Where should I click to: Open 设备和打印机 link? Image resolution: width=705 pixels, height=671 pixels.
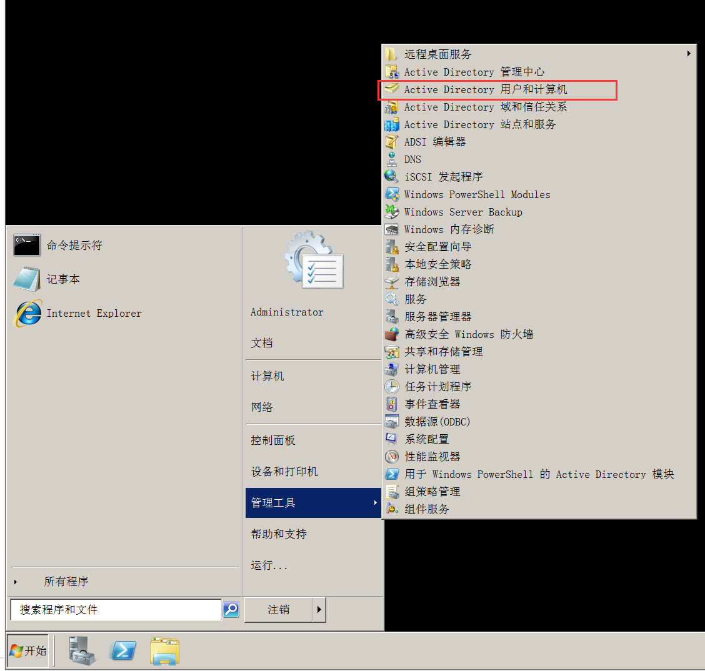click(x=284, y=472)
